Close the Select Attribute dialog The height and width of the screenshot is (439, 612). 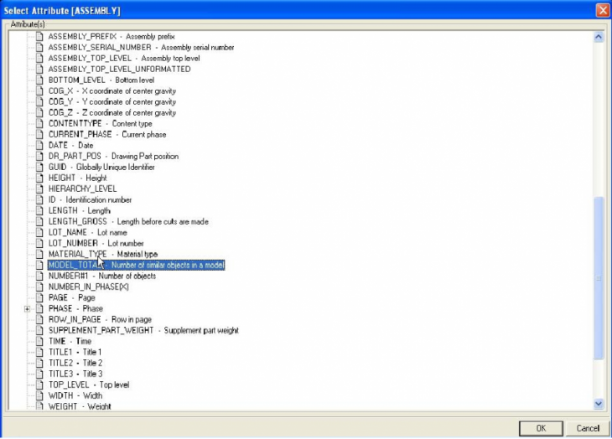(x=602, y=10)
